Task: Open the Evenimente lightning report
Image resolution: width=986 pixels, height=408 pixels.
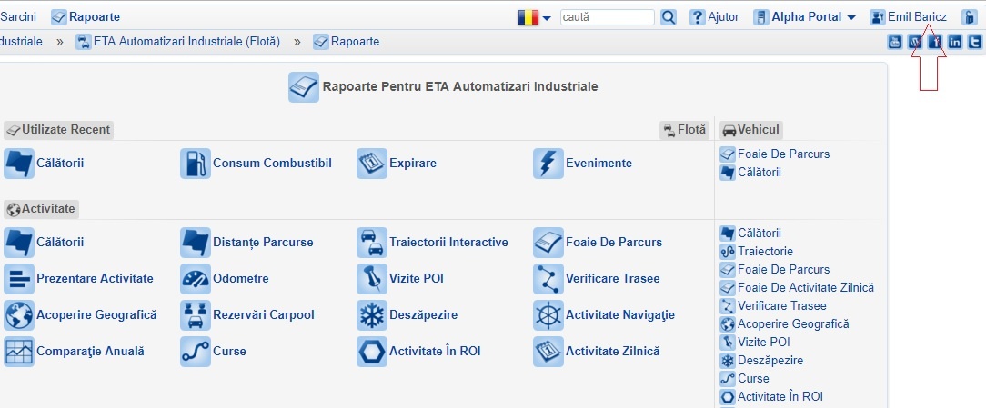Action: [x=582, y=164]
